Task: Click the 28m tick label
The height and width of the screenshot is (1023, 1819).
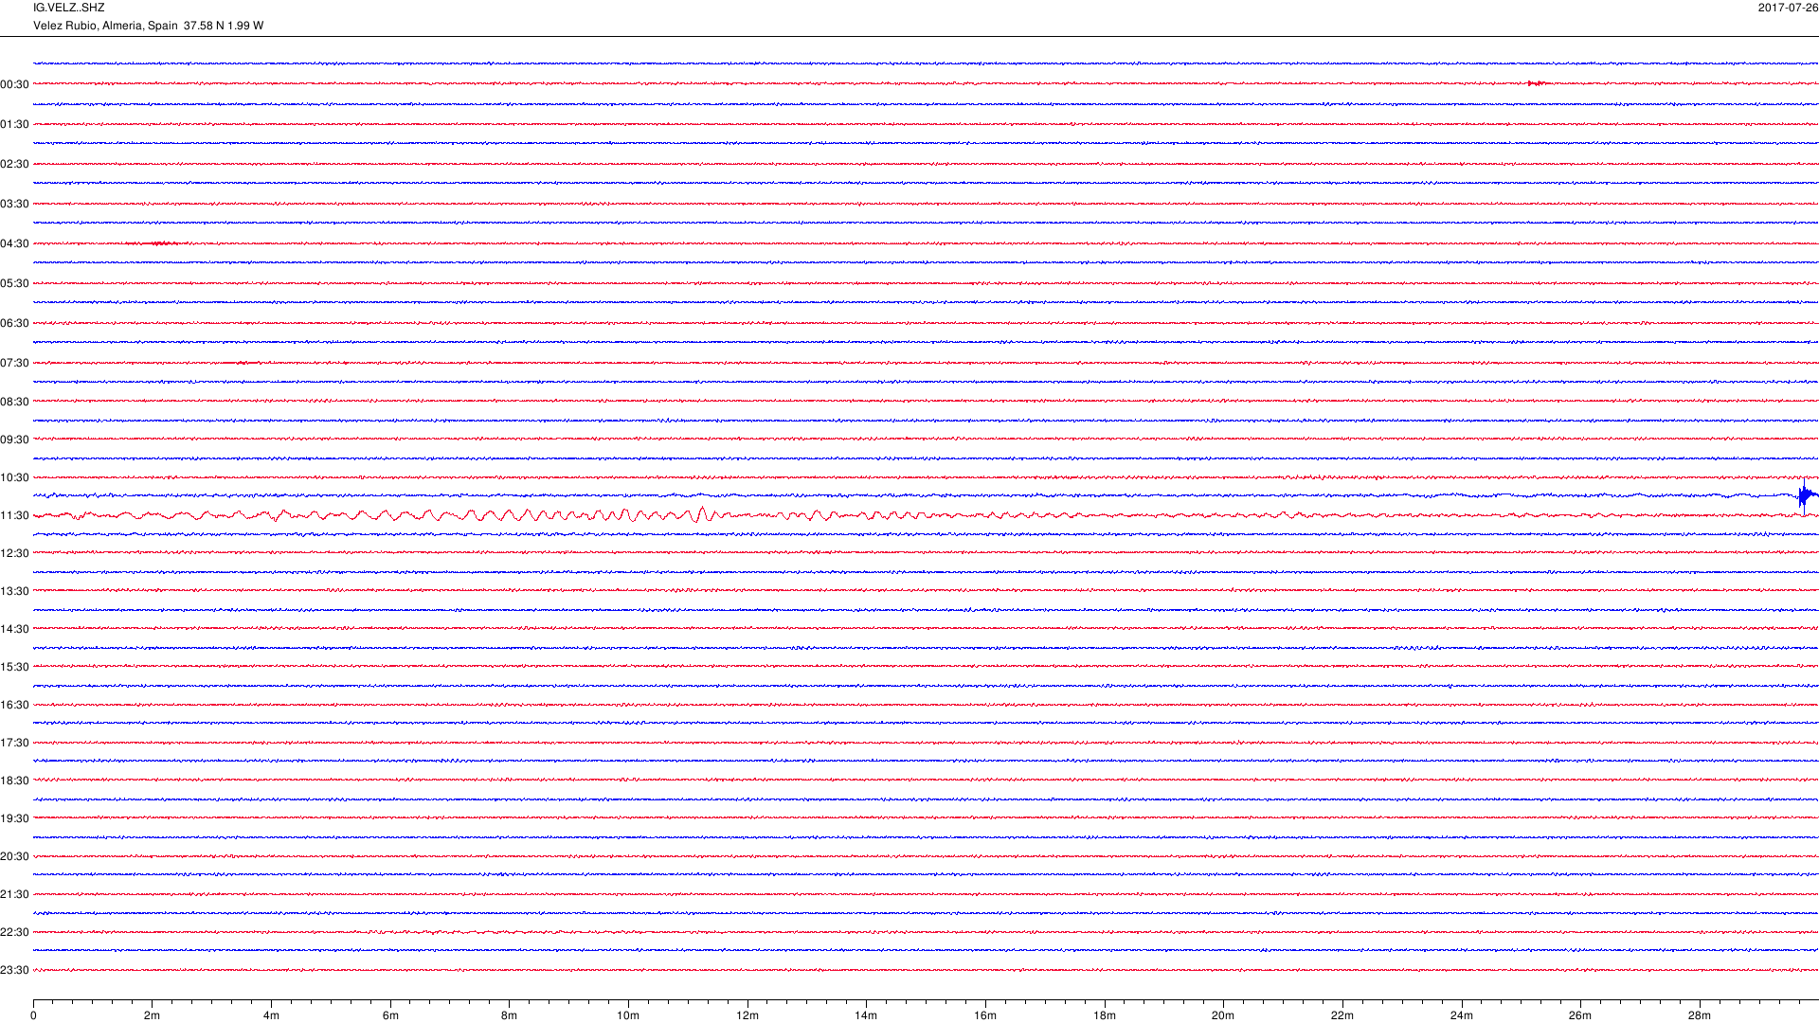Action: click(1700, 1015)
